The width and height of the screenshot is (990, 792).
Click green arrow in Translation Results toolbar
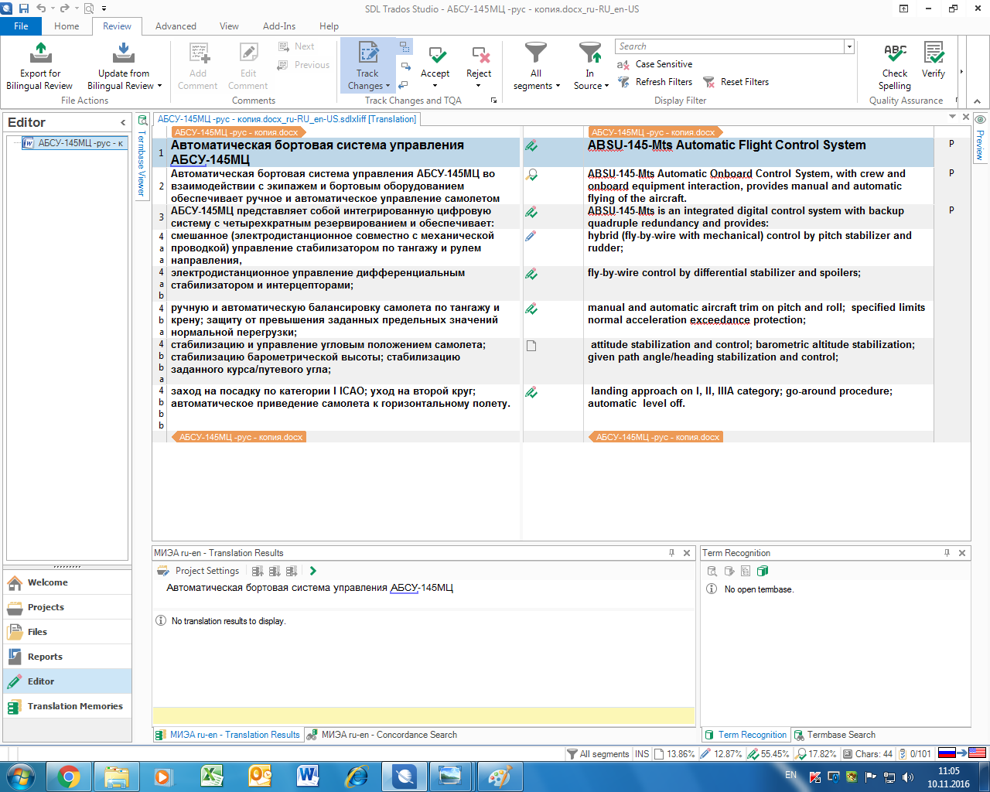click(x=312, y=571)
